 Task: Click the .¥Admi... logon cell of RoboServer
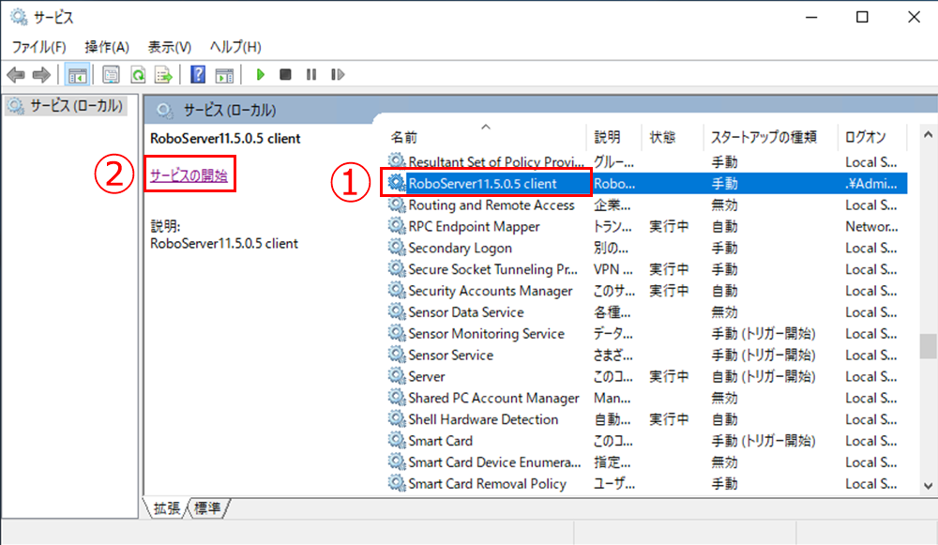(871, 184)
